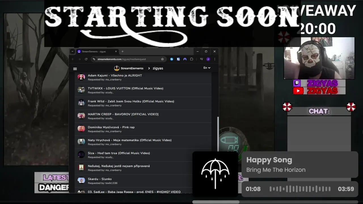Viewport: 363px width, 204px height.
Task: Click elapsed time 01:08
Action: (x=253, y=189)
